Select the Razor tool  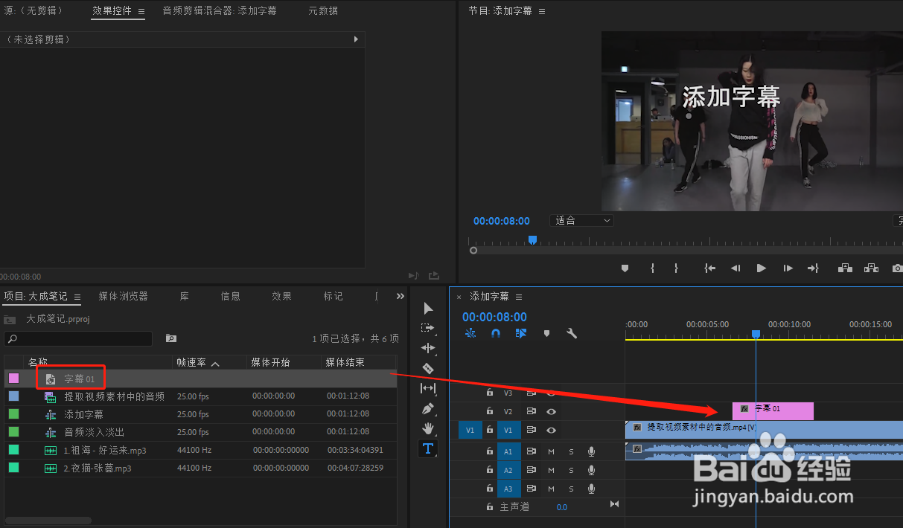pos(428,367)
